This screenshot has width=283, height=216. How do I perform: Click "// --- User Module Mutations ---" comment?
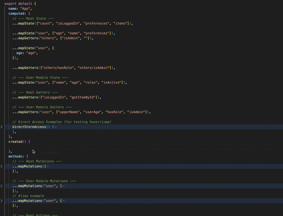tap(44, 181)
